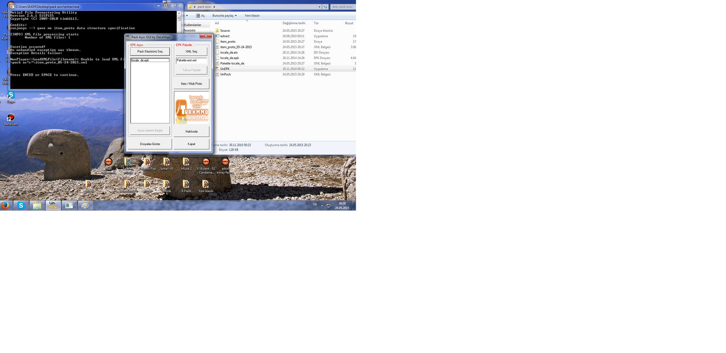This screenshot has width=726, height=353.
Task: Expand the Explorer address bar history dropdown
Action: tap(319, 7)
